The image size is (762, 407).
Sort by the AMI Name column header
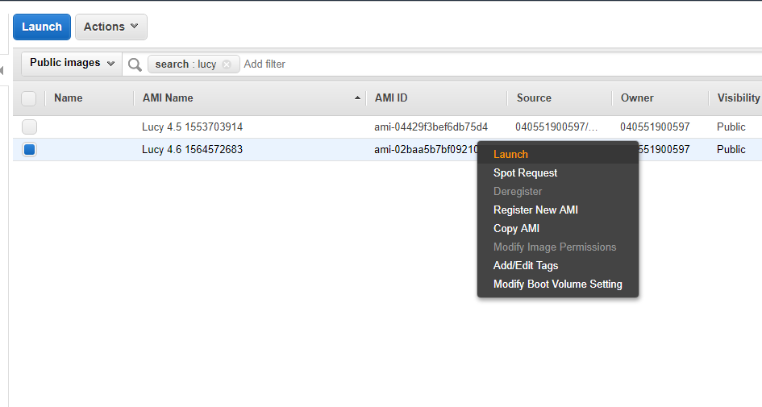click(x=168, y=98)
